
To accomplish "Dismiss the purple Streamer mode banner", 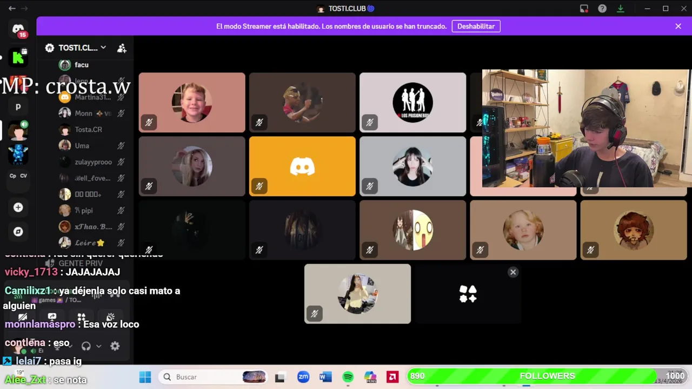I will [678, 26].
